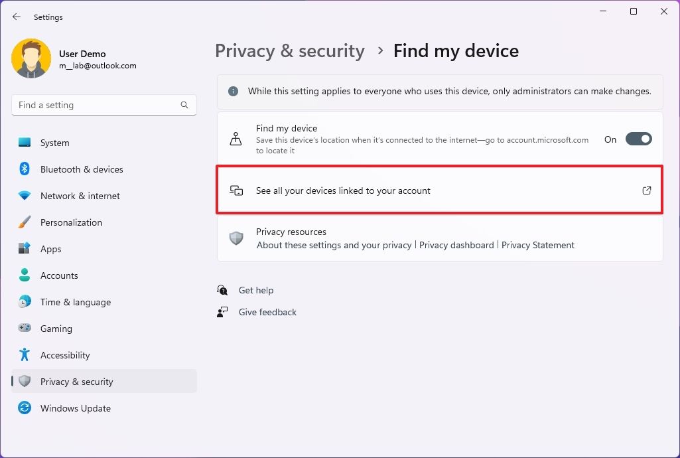Click the Privacy Statement link
Image resolution: width=680 pixels, height=458 pixels.
tap(538, 245)
